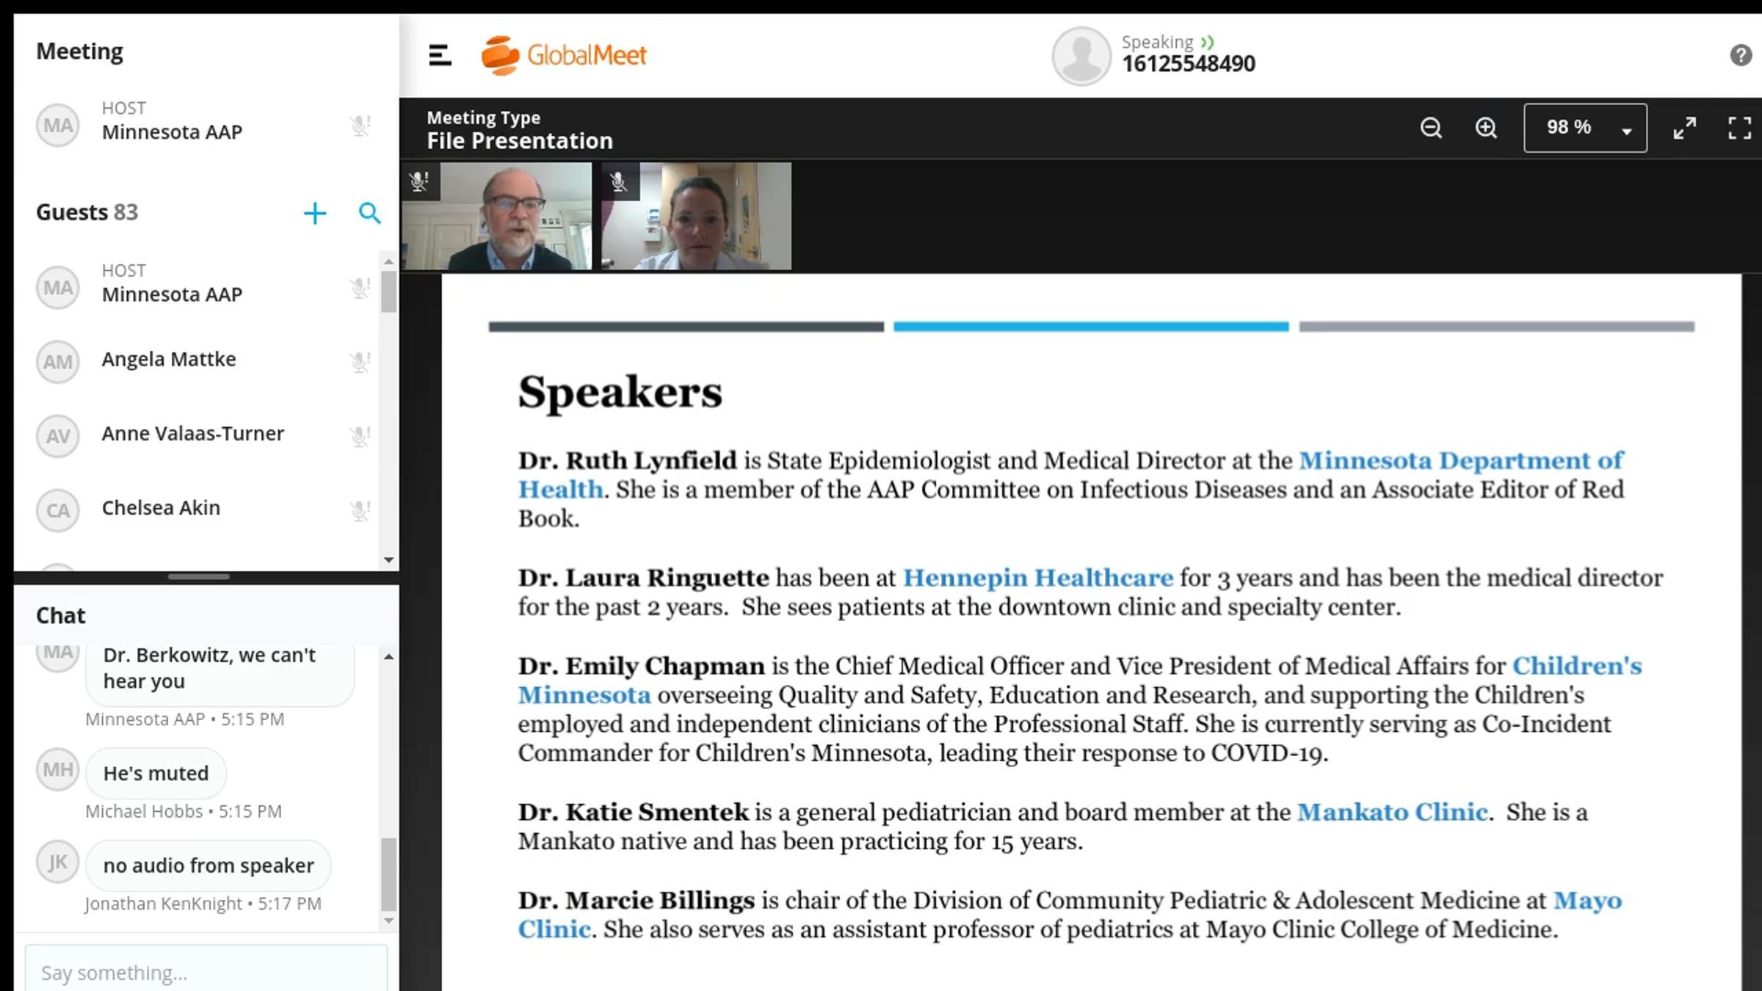Click the Michael Hobbs 5:15 PM timestamp
1762x991 pixels.
coord(184,811)
